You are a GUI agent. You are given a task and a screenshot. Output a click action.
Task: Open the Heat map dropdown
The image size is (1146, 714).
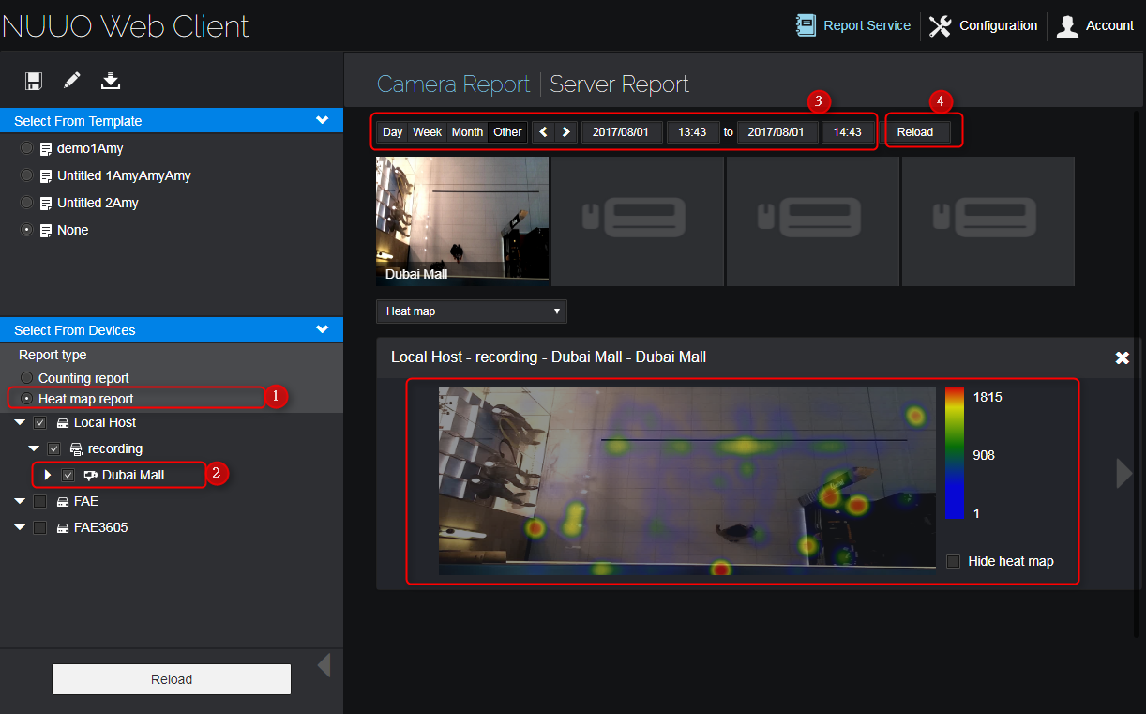pyautogui.click(x=471, y=311)
